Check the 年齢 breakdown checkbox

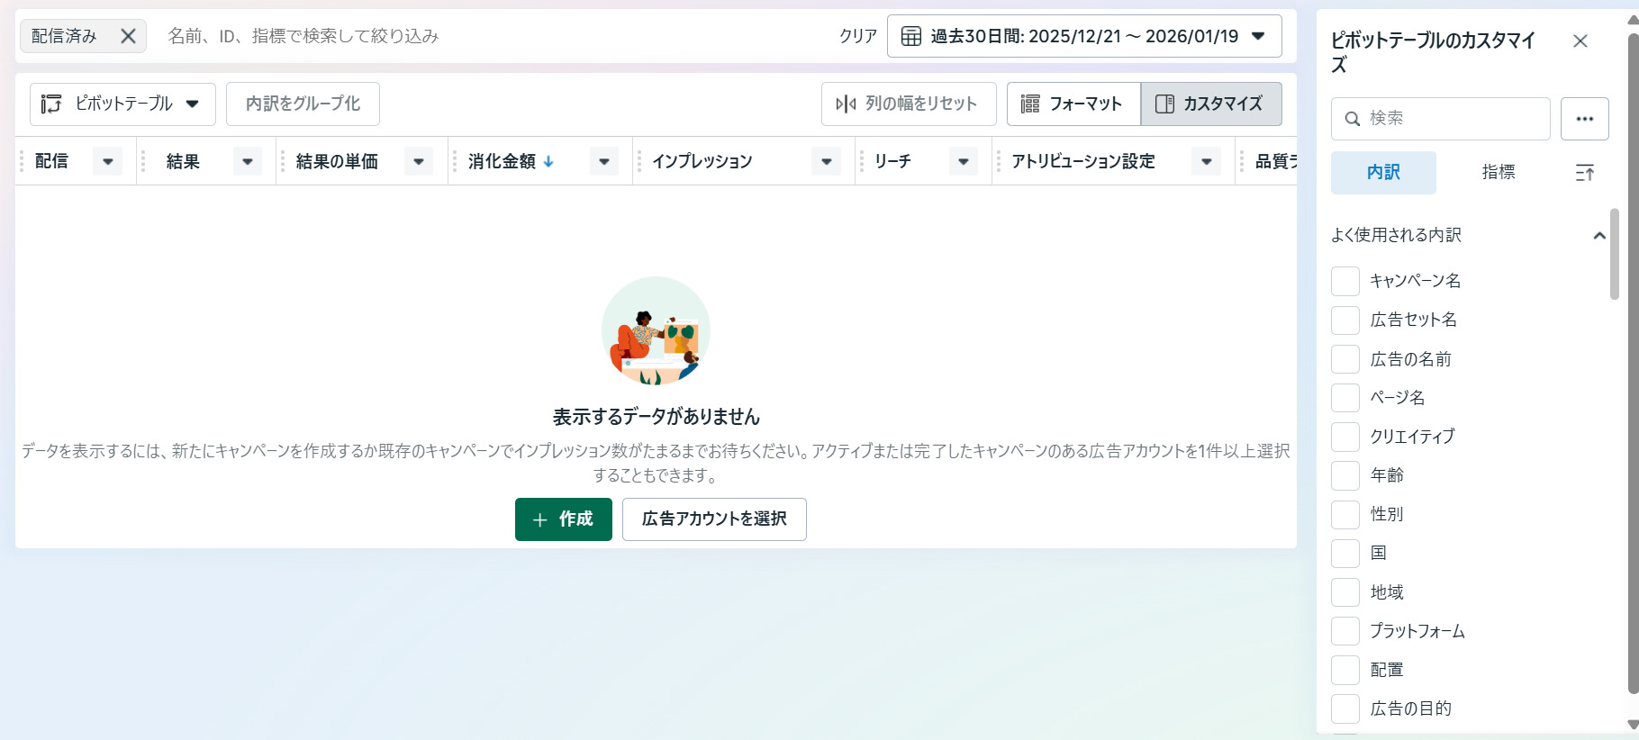click(x=1345, y=475)
